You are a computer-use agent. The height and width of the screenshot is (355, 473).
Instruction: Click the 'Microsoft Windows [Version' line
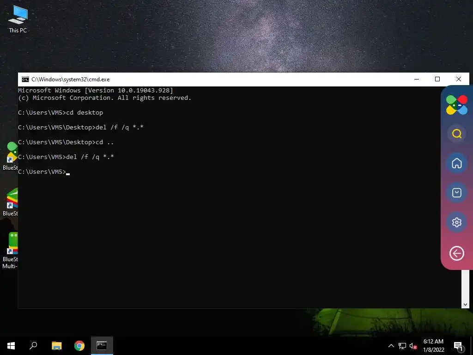(x=96, y=90)
